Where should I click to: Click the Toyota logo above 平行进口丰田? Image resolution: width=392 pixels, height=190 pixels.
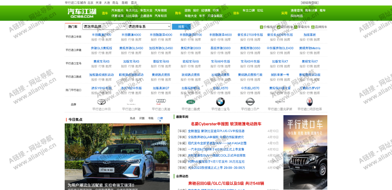pos(102,102)
